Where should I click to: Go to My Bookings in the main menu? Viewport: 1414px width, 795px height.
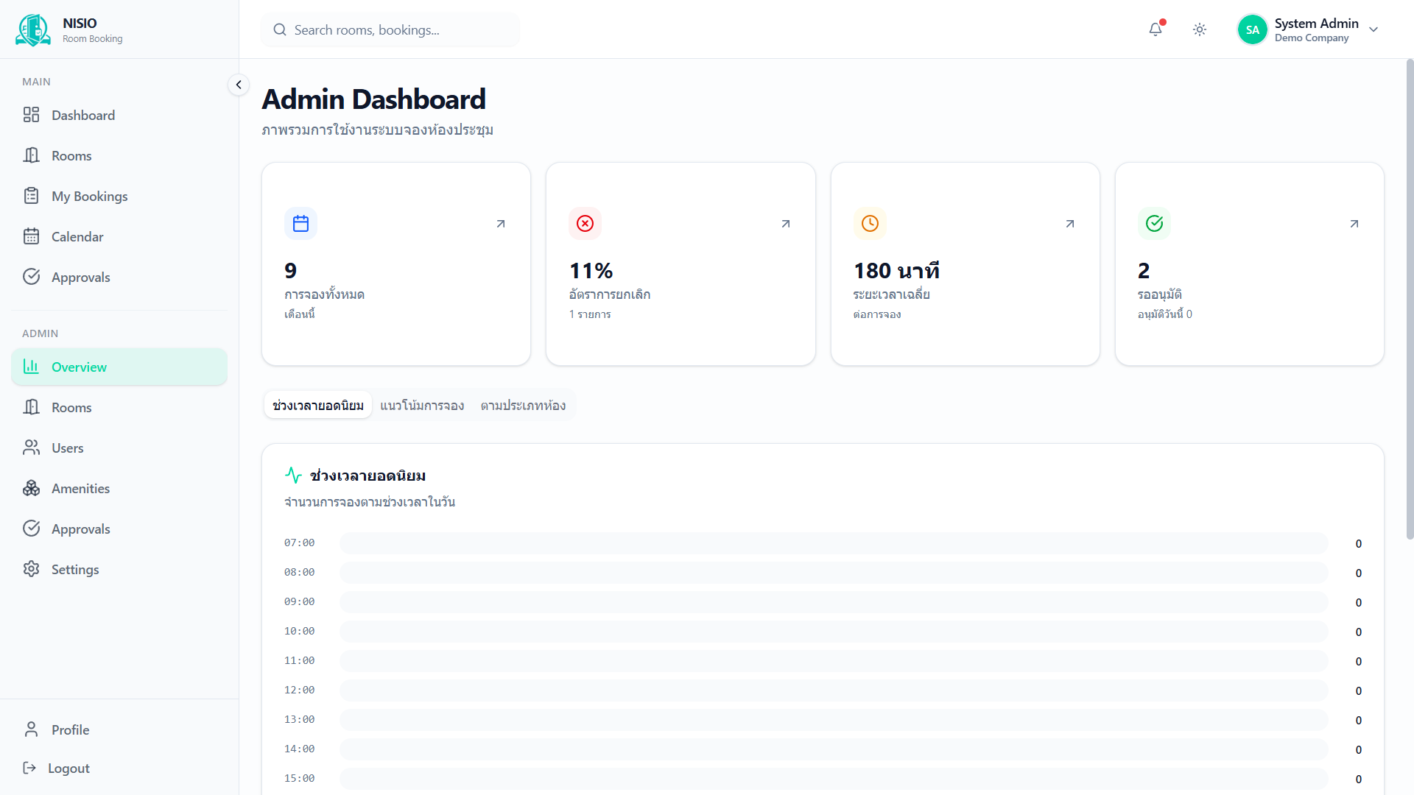point(89,196)
